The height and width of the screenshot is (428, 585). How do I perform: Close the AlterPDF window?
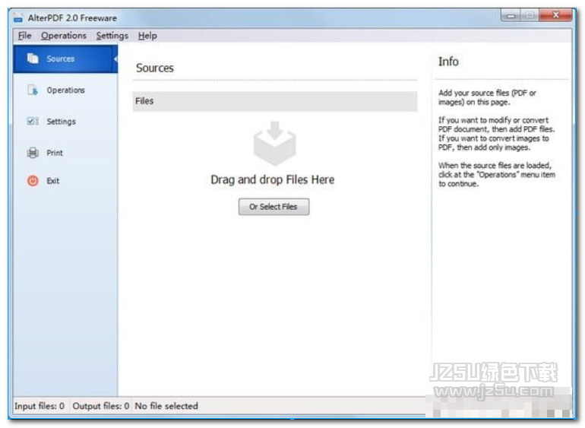pos(555,15)
